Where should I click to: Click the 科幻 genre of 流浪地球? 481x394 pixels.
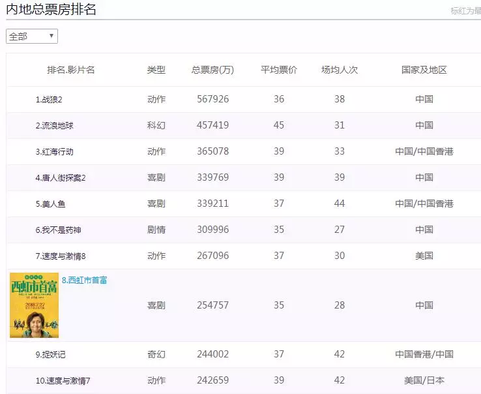156,125
